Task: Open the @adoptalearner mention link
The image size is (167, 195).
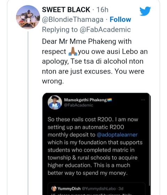Action: coord(117,135)
